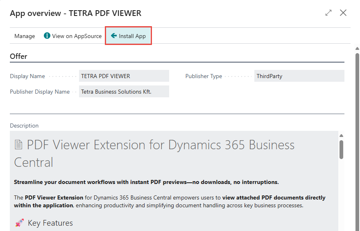Click the page scrollbar up arrow

[x=357, y=48]
